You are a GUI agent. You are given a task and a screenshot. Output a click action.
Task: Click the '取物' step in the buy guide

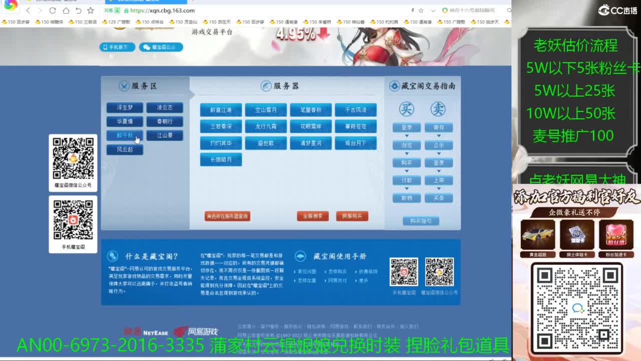coord(407,198)
